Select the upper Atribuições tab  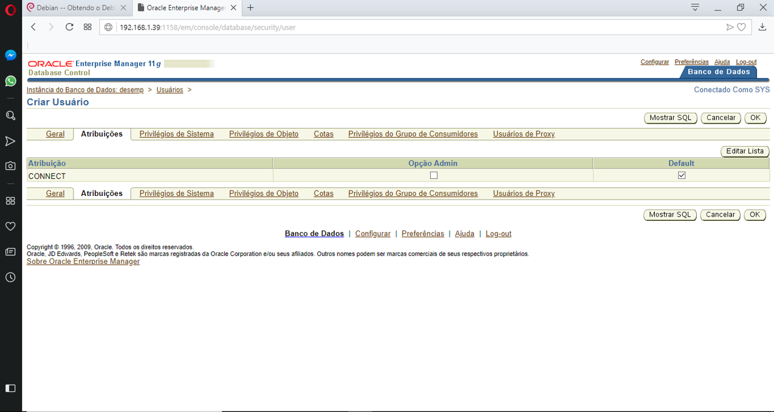pos(101,134)
